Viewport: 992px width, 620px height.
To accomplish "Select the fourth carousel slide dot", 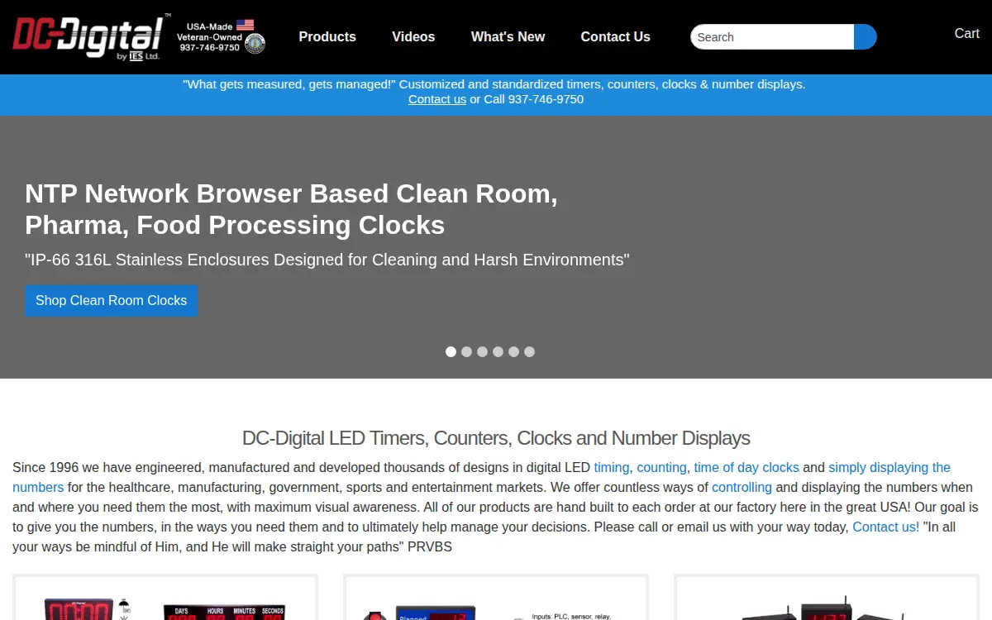I will click(x=498, y=351).
